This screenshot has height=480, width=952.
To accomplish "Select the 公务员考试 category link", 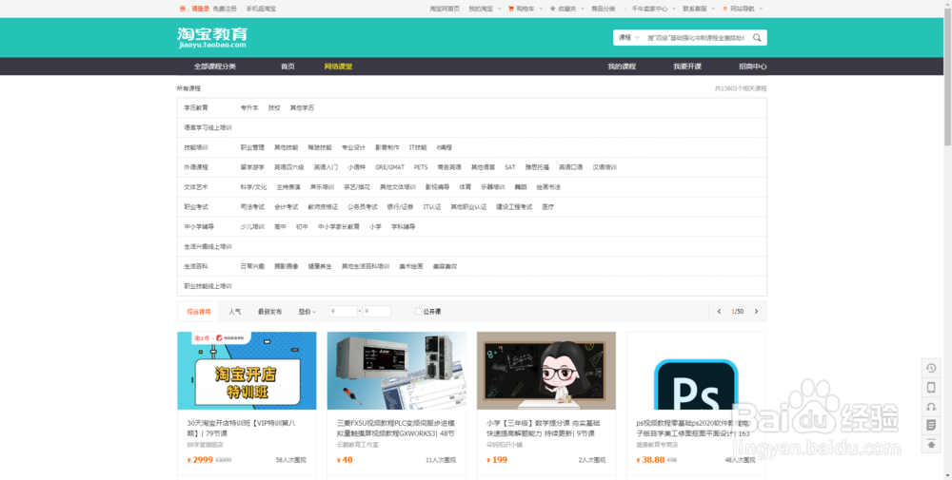I will (x=363, y=206).
